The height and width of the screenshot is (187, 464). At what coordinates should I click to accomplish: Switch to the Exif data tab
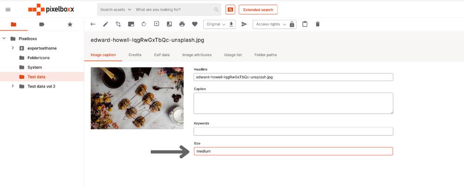click(162, 55)
